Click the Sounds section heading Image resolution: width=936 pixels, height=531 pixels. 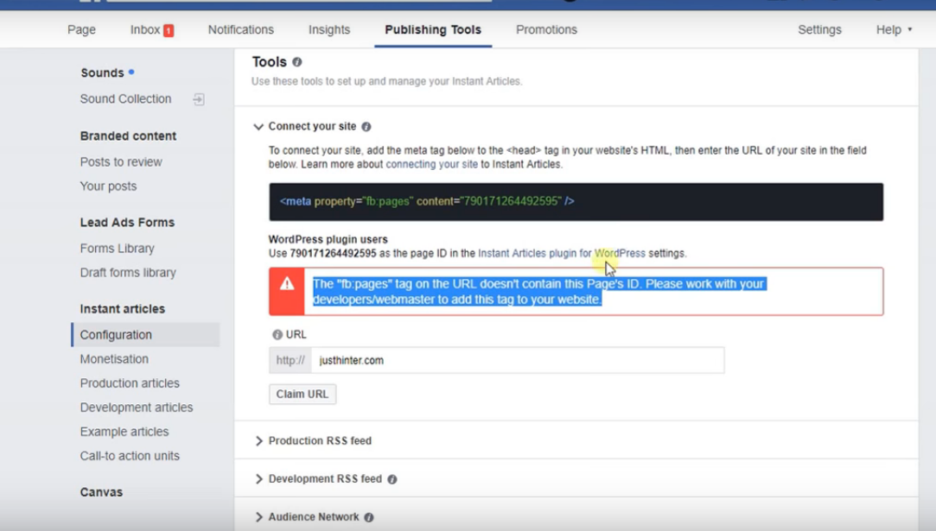click(x=102, y=73)
